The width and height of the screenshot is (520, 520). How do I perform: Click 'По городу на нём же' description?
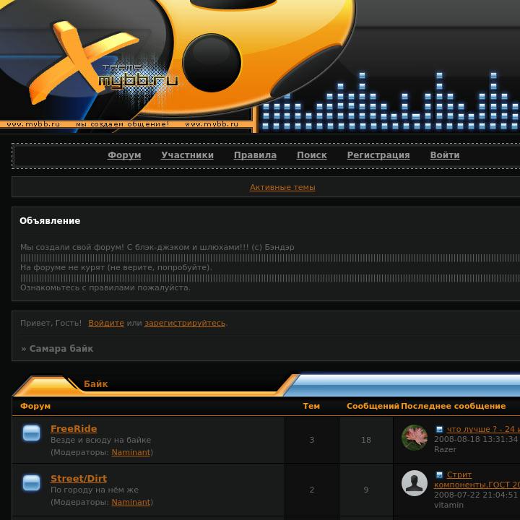[95, 490]
